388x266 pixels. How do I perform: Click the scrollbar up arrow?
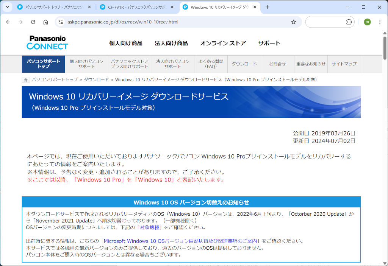coord(385,33)
